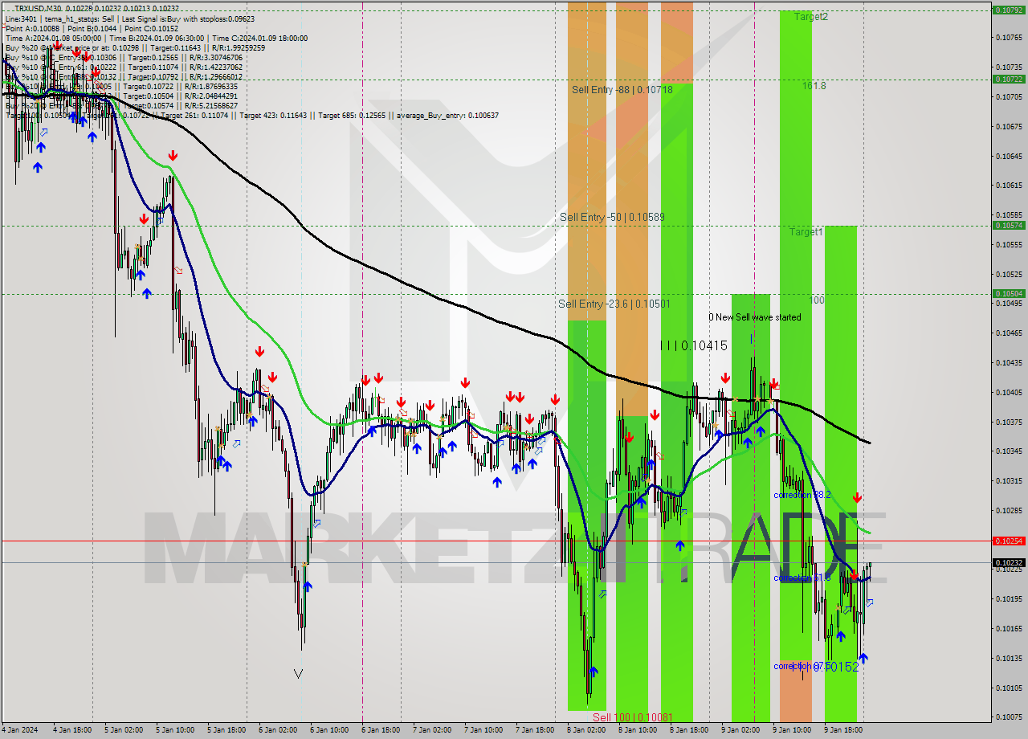This screenshot has width=1028, height=739.
Task: Click the current price 0.10232 tag
Action: coord(1009,562)
